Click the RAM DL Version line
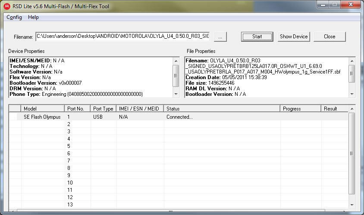The image size is (364, 215). [213, 89]
